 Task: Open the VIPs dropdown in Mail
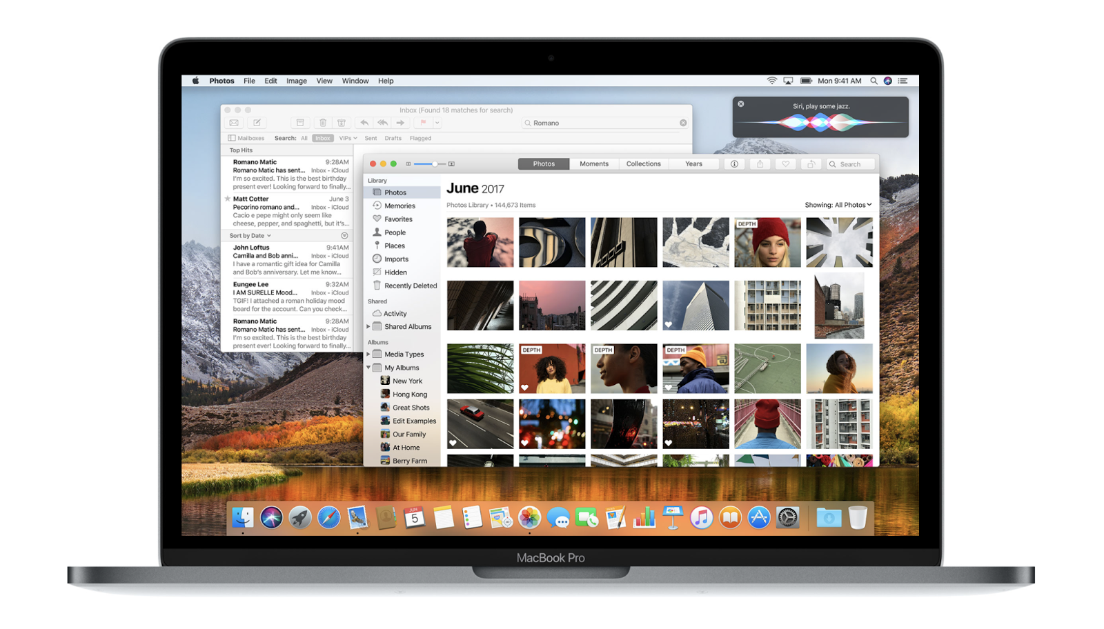348,138
